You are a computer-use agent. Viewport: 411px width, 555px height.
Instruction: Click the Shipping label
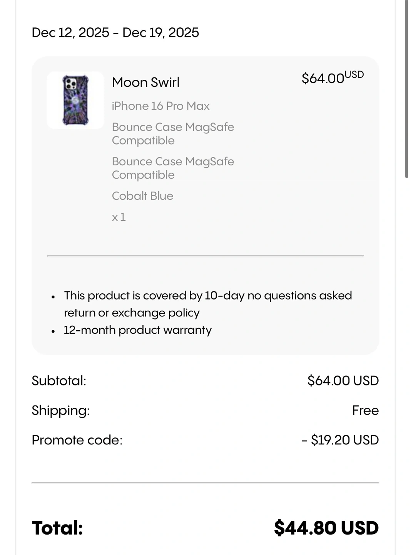(60, 410)
